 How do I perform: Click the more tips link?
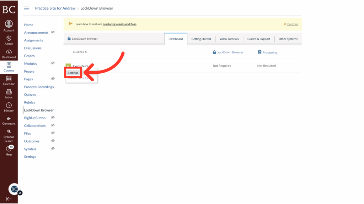(291, 24)
